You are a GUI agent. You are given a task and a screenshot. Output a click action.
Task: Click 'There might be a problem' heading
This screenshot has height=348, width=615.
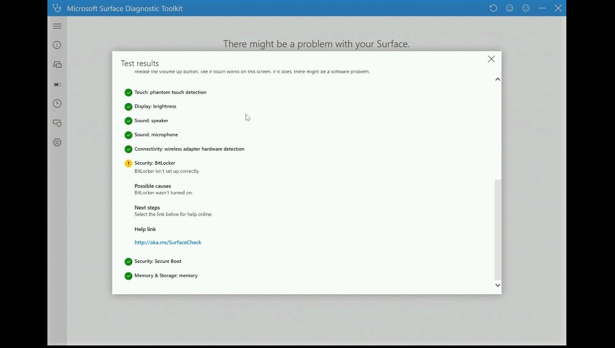[x=316, y=44]
